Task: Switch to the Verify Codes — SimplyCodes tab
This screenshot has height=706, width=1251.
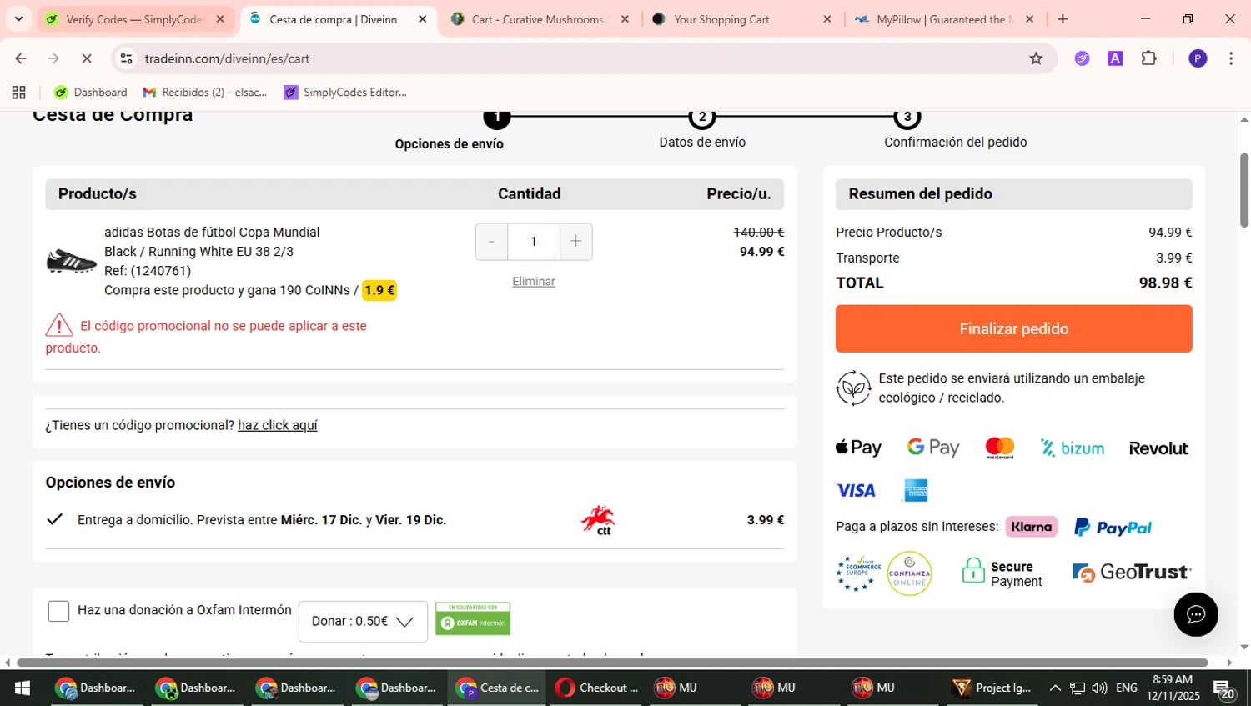Action: (x=136, y=19)
